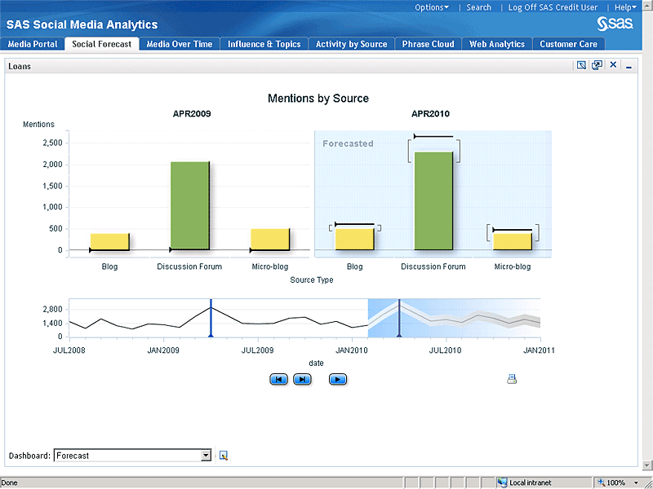Expand the Help menu
The image size is (653, 489).
[625, 7]
